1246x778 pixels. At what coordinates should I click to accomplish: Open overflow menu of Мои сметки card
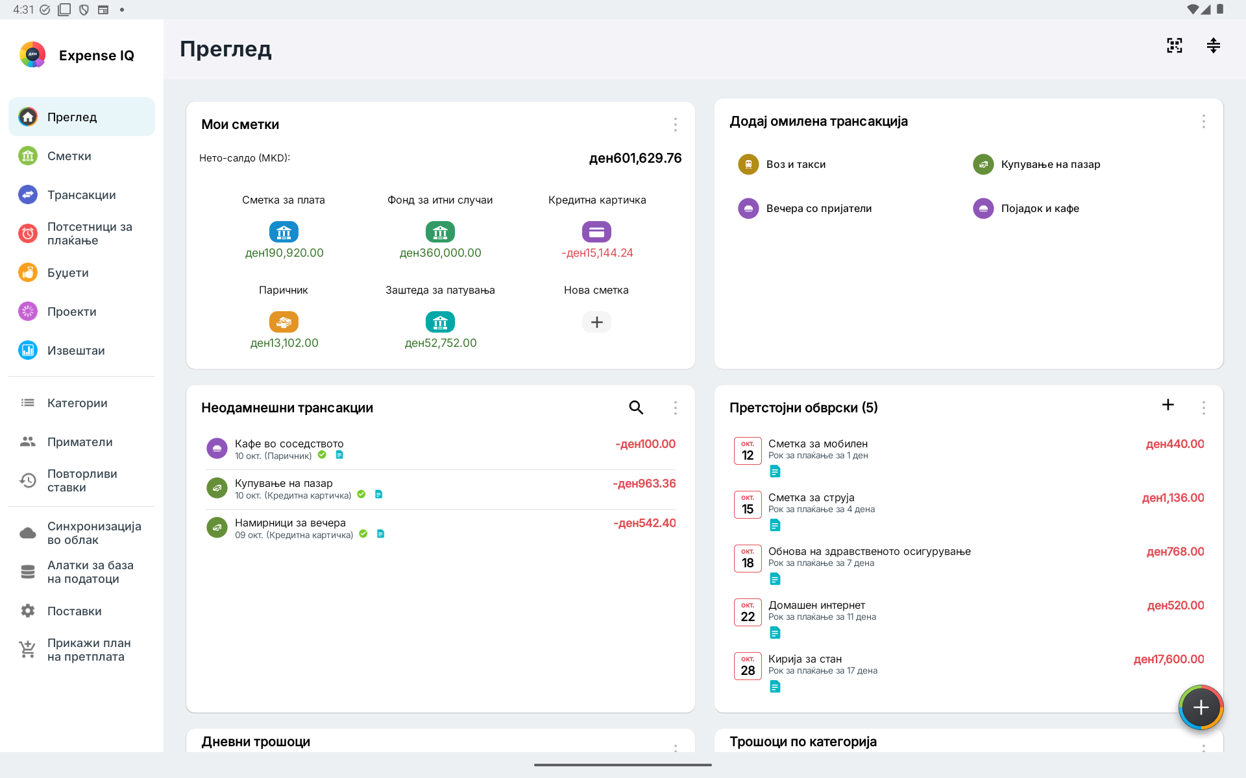click(675, 124)
